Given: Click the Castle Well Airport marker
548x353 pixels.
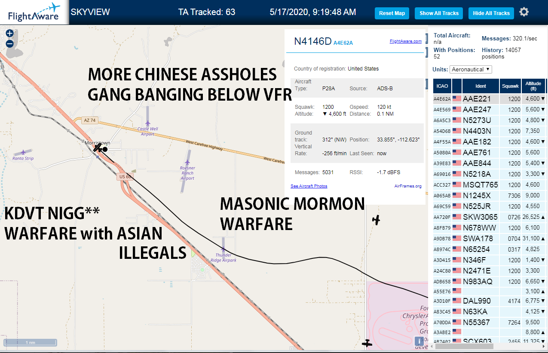Looking at the screenshot, I should (x=148, y=123).
